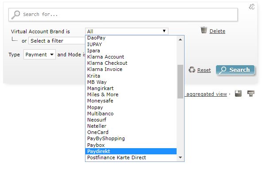Focus the 'Search for...' input field
Viewport: 262px width, 169px height.
coord(123,15)
